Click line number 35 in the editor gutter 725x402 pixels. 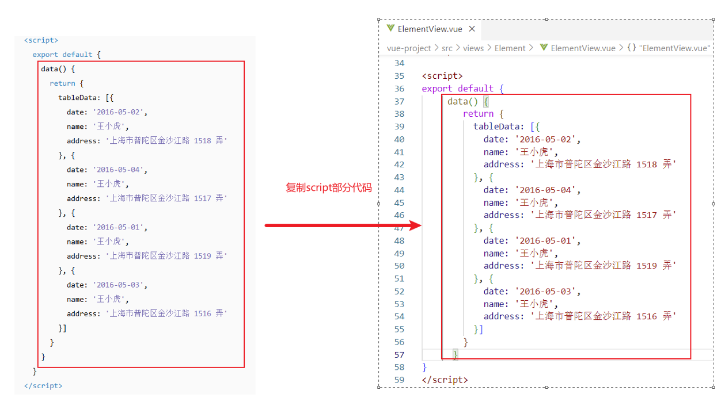[x=400, y=76]
